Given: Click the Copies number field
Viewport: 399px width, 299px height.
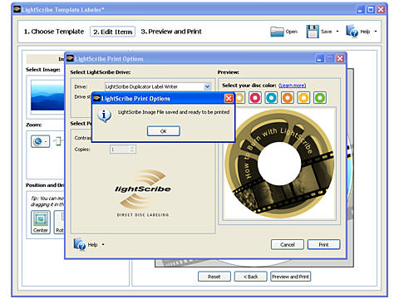Looking at the screenshot, I should [120, 149].
